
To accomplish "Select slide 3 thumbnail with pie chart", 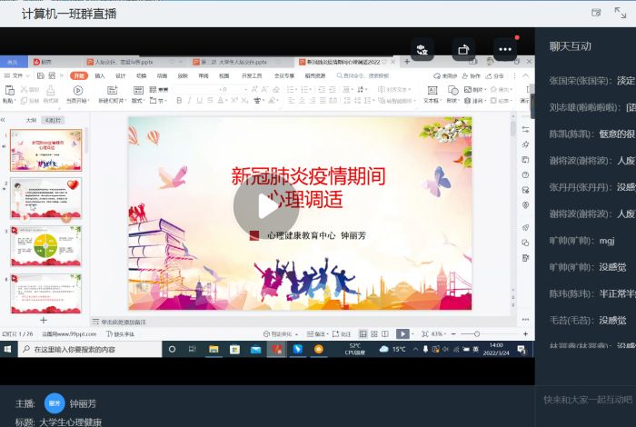I will 46,245.
